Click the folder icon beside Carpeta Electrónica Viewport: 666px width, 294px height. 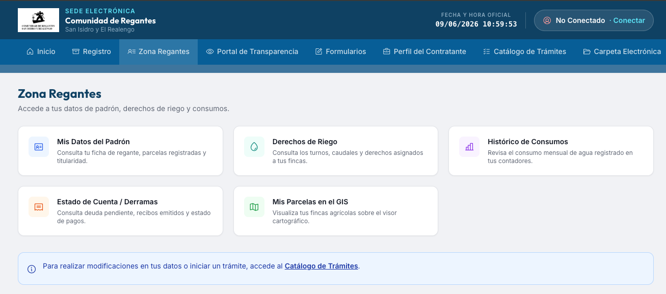[x=587, y=51]
